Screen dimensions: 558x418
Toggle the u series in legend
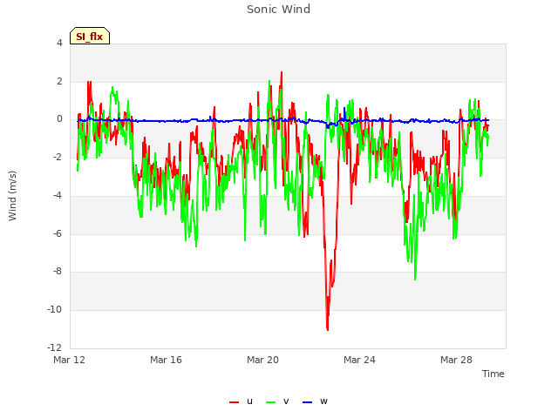tap(241, 401)
